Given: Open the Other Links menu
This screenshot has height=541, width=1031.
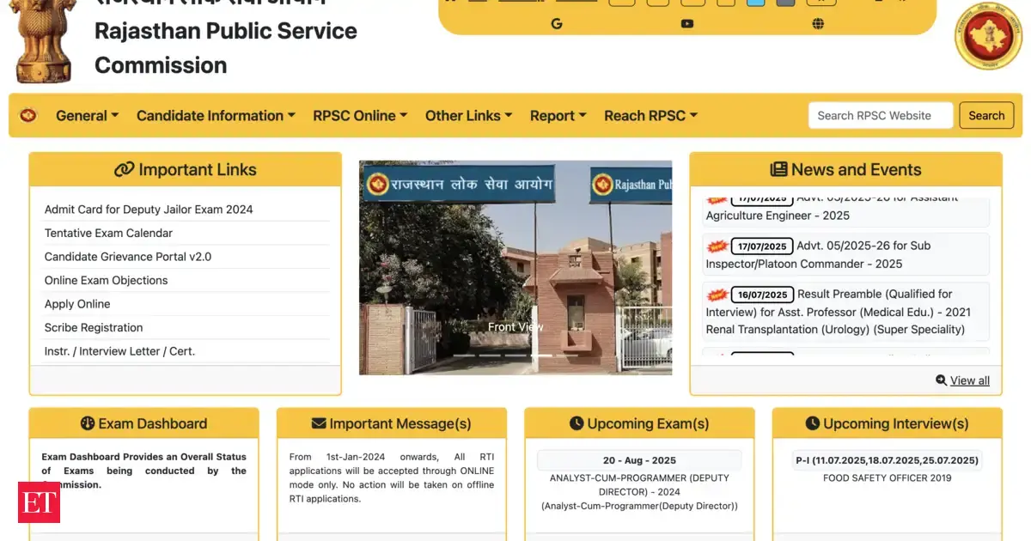Looking at the screenshot, I should coord(468,116).
